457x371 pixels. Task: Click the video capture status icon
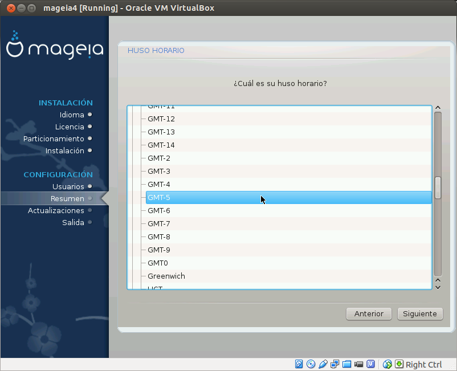click(358, 364)
